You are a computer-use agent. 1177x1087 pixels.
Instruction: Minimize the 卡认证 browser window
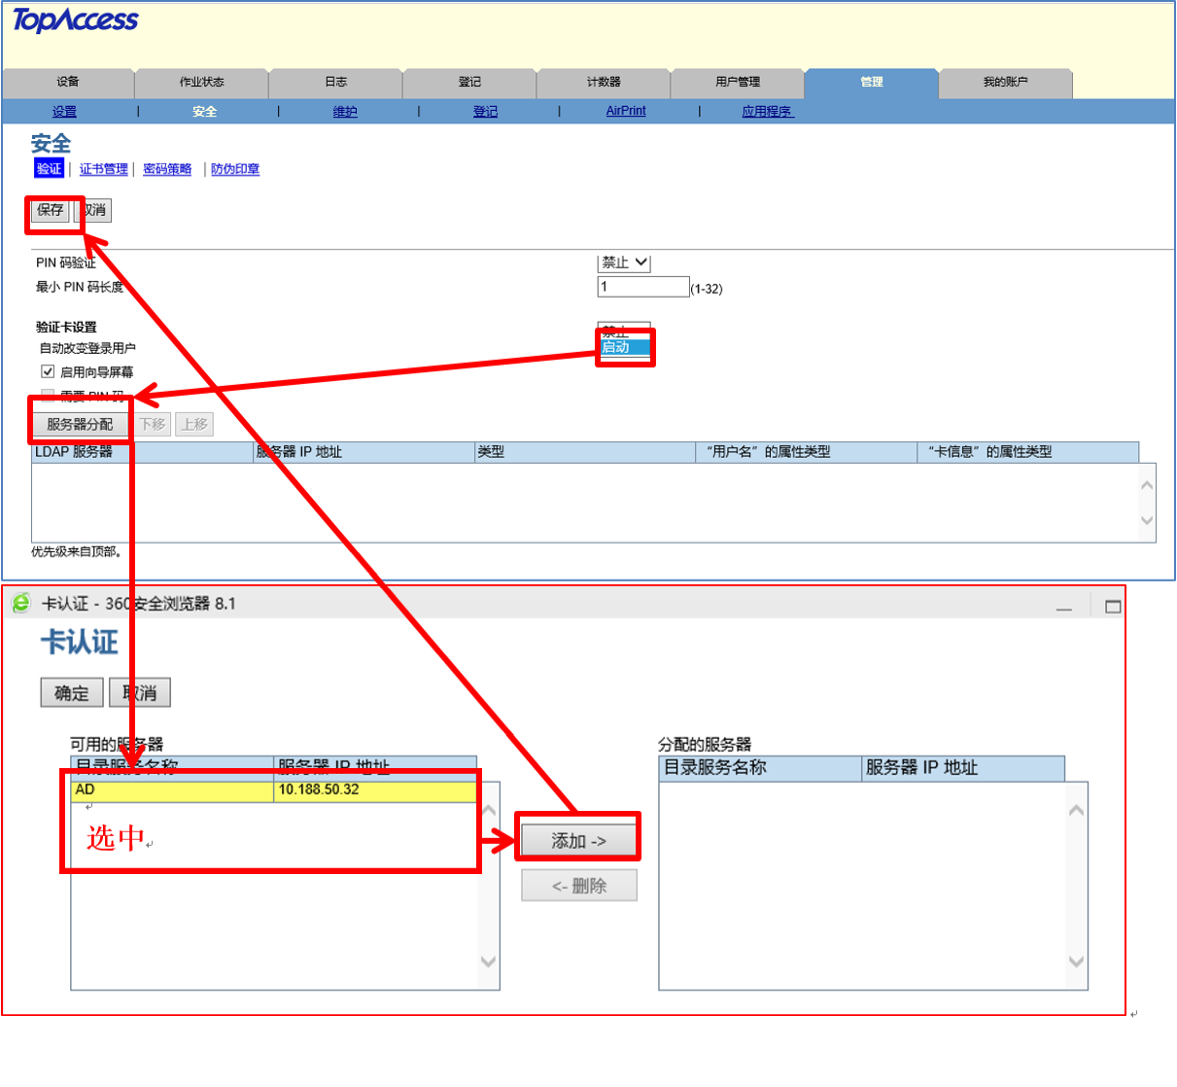[1064, 607]
